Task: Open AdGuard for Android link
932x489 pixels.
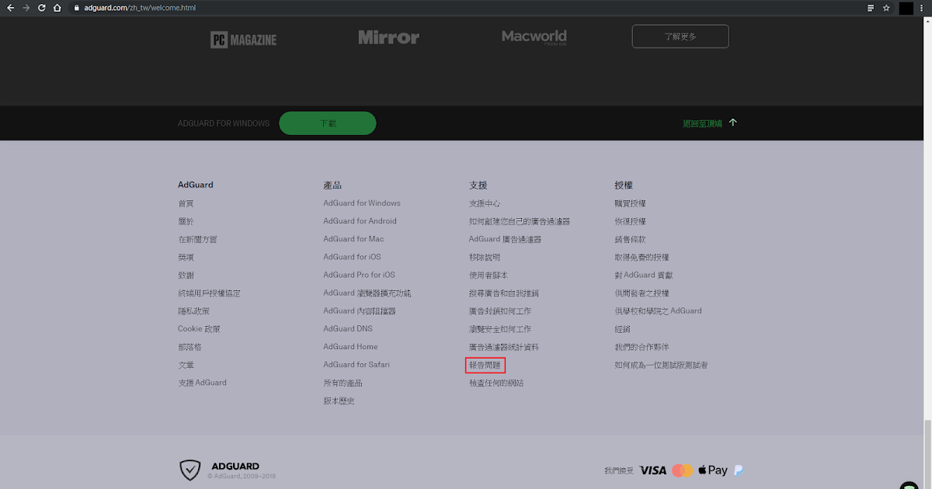Action: (360, 221)
